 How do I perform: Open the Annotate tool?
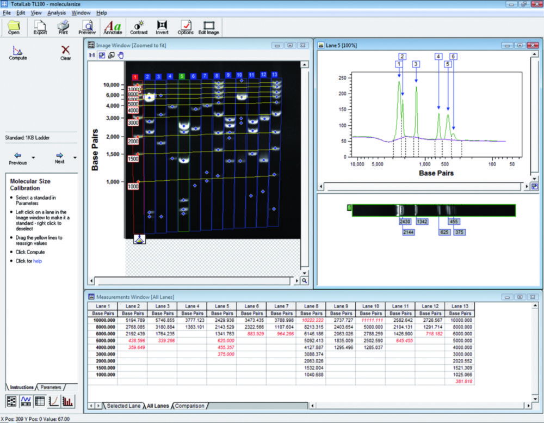112,26
